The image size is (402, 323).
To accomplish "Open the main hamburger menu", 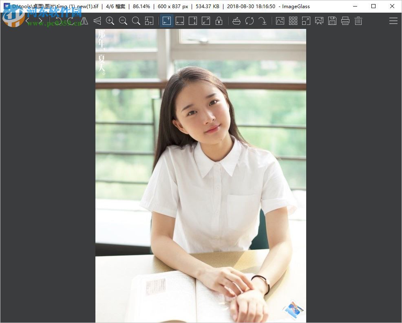I will (x=393, y=21).
